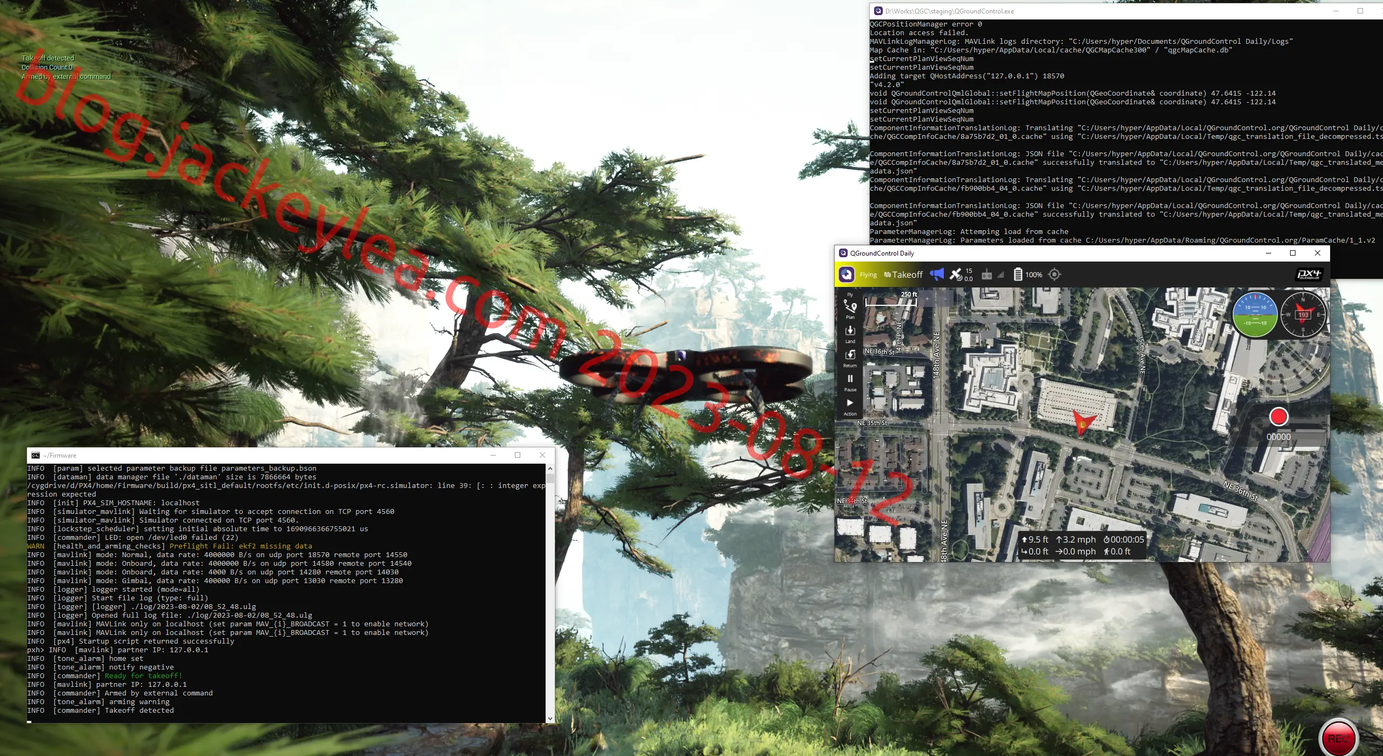This screenshot has height=756, width=1383.
Task: Open the Takeoff flight mode dropdown
Action: click(903, 275)
